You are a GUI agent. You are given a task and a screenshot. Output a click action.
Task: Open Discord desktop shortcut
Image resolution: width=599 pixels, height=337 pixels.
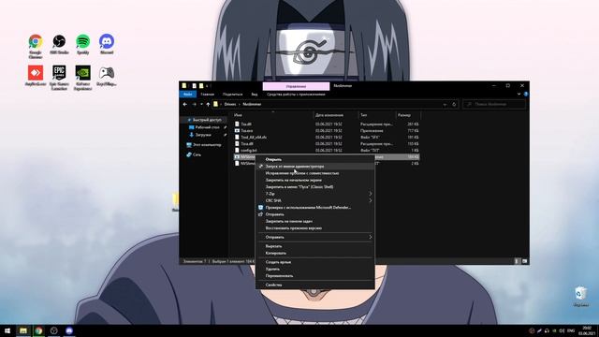point(107,44)
